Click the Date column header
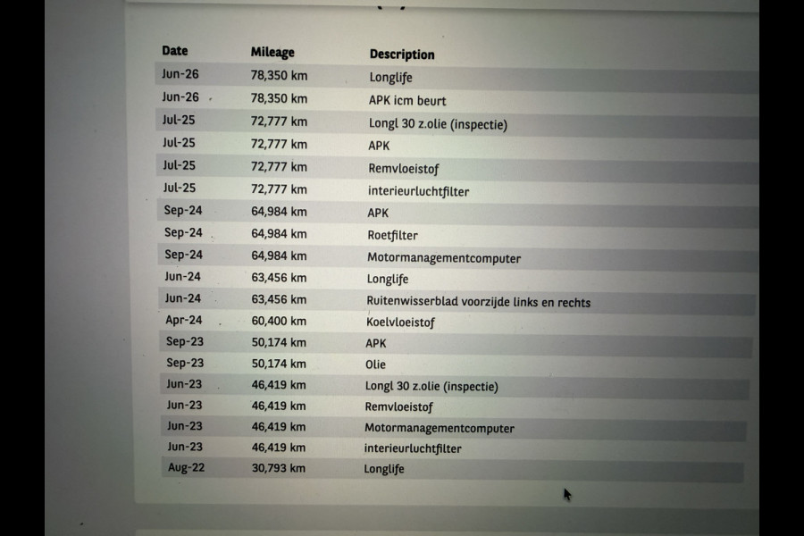This screenshot has width=804, height=536. pyautogui.click(x=175, y=51)
